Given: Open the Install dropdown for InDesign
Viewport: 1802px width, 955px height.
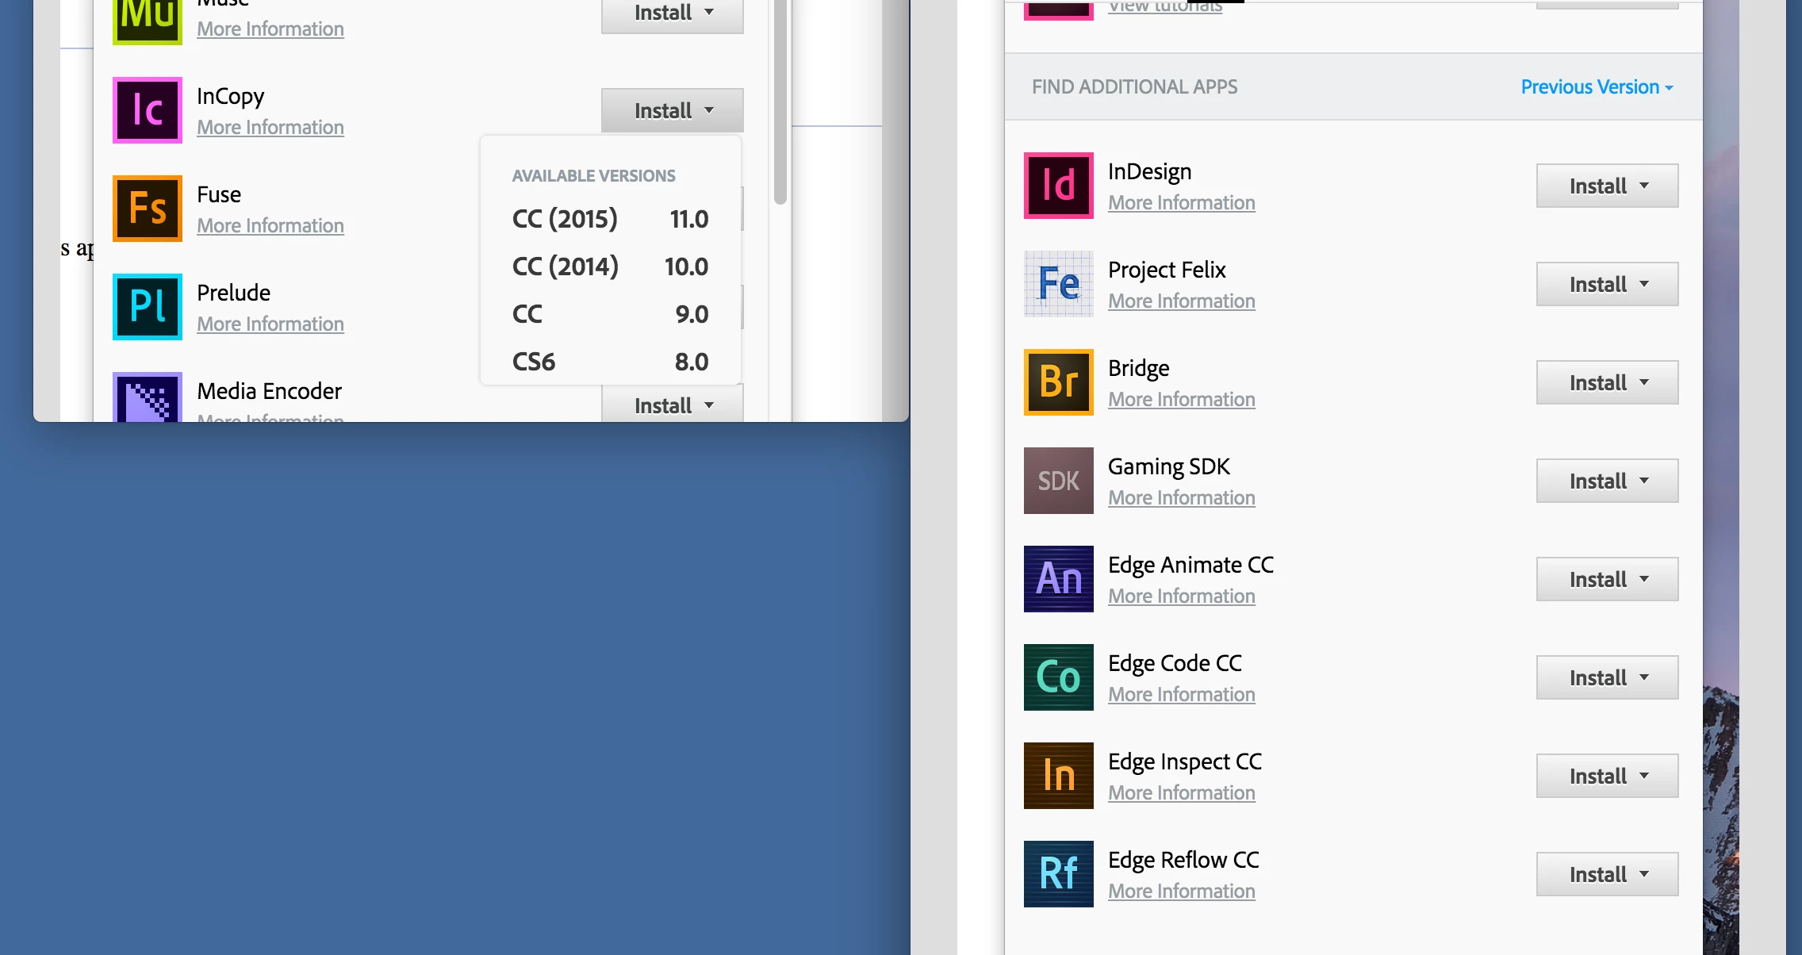Looking at the screenshot, I should (1608, 186).
